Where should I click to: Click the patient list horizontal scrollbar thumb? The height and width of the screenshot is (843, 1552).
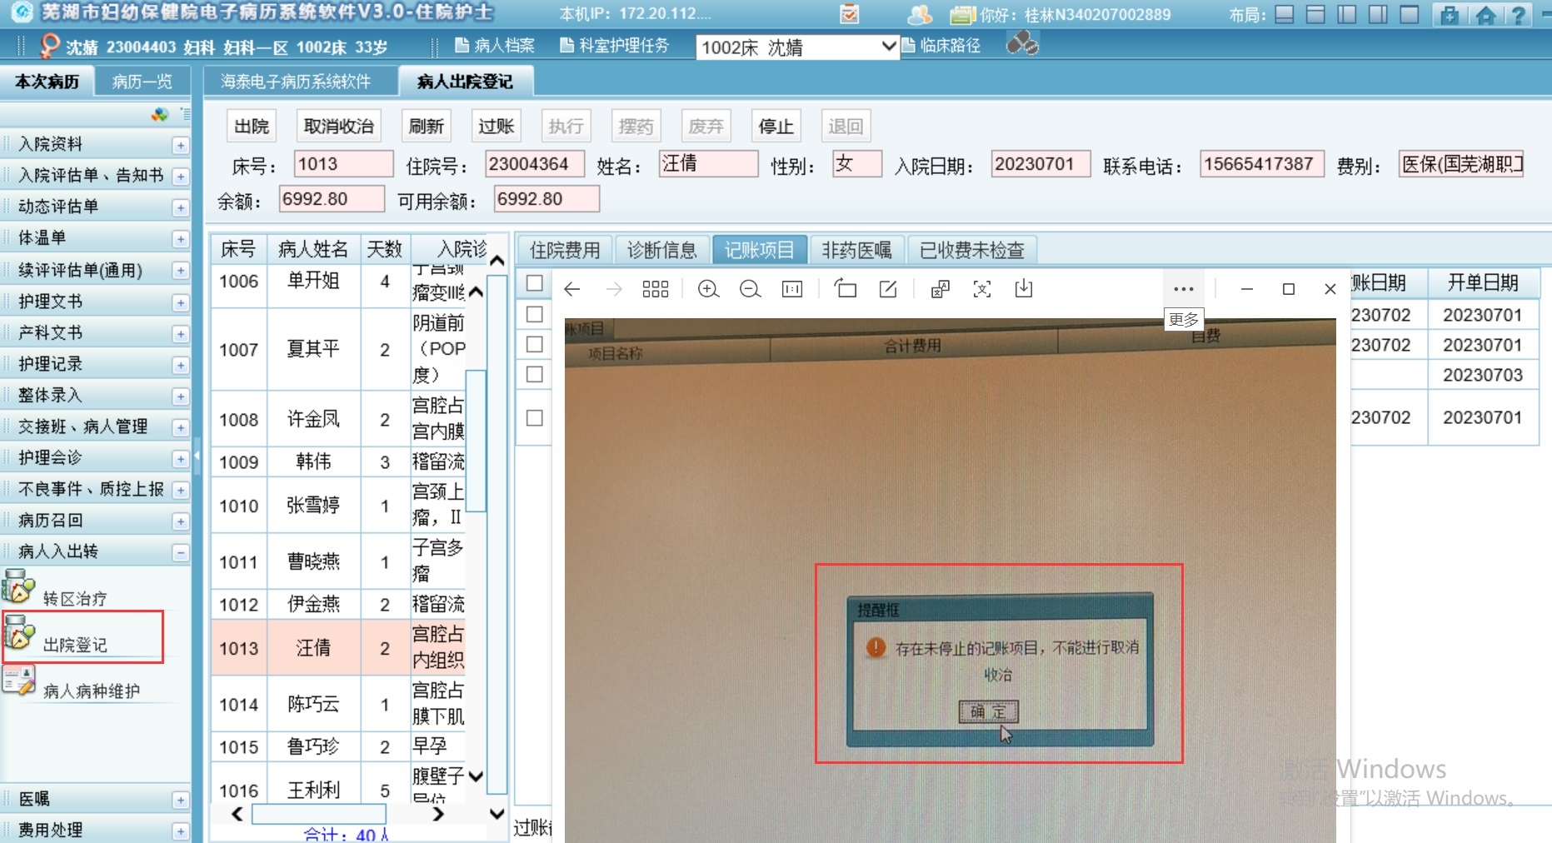coord(319,814)
